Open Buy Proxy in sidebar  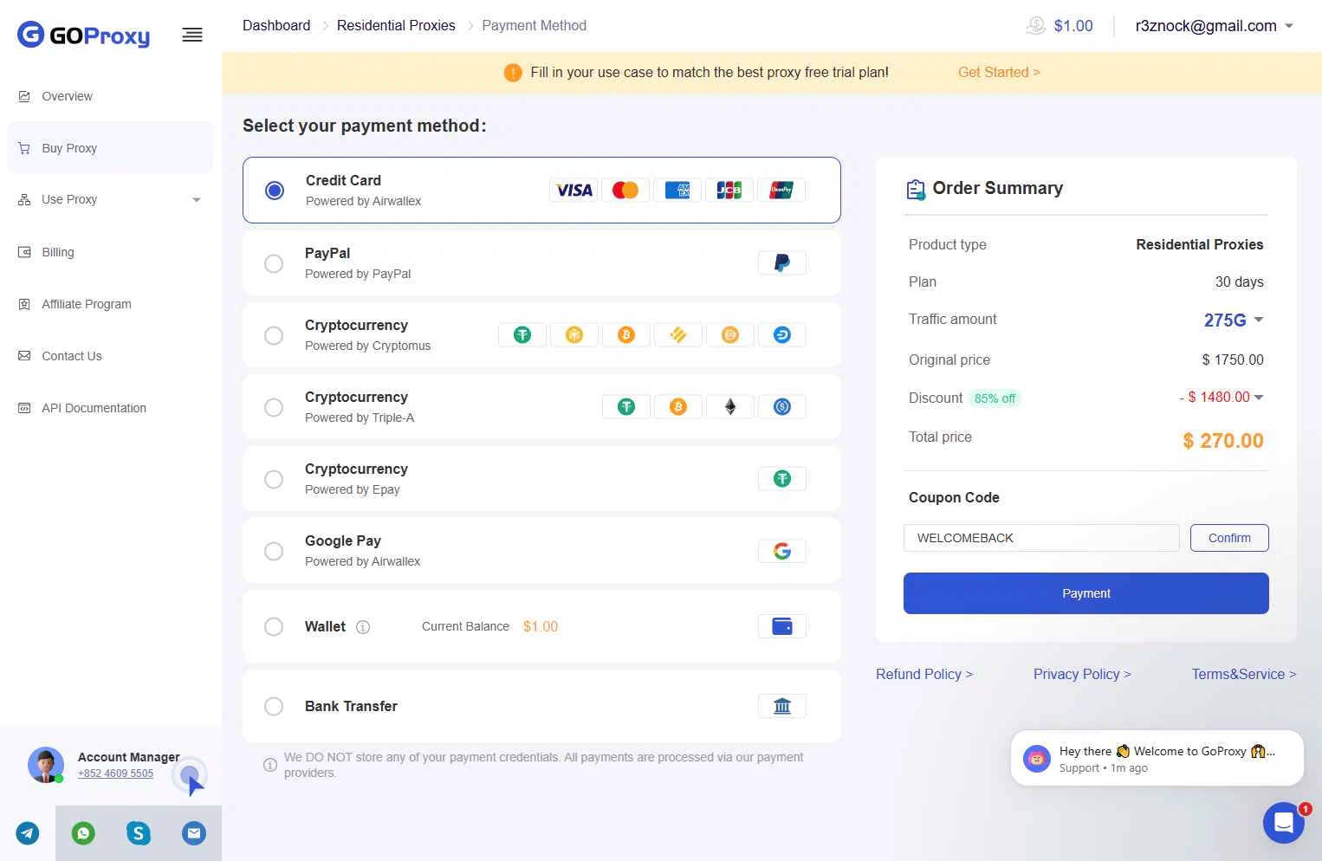coord(110,148)
